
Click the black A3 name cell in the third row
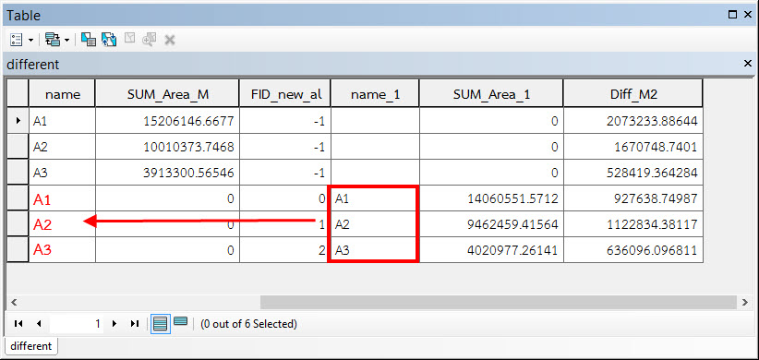(x=62, y=173)
